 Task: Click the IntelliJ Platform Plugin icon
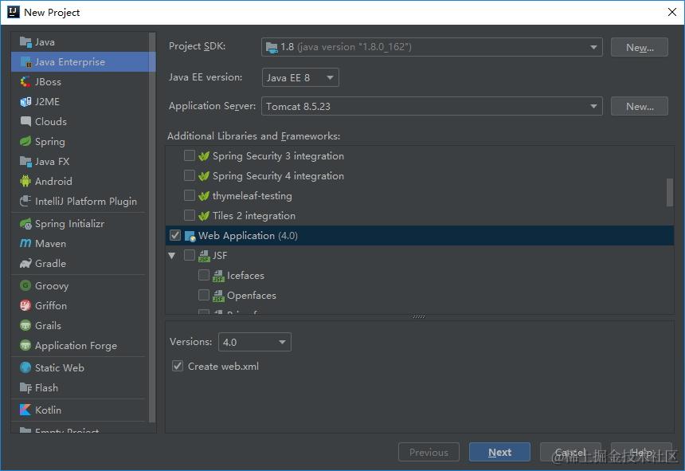(x=25, y=201)
